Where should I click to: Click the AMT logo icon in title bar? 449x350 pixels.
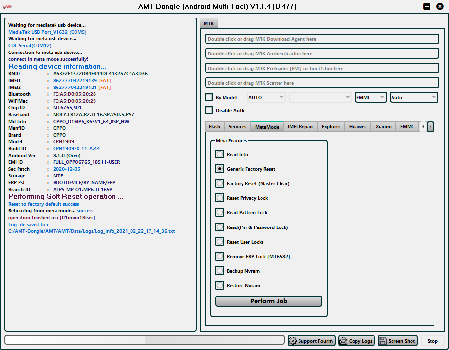[7, 6]
